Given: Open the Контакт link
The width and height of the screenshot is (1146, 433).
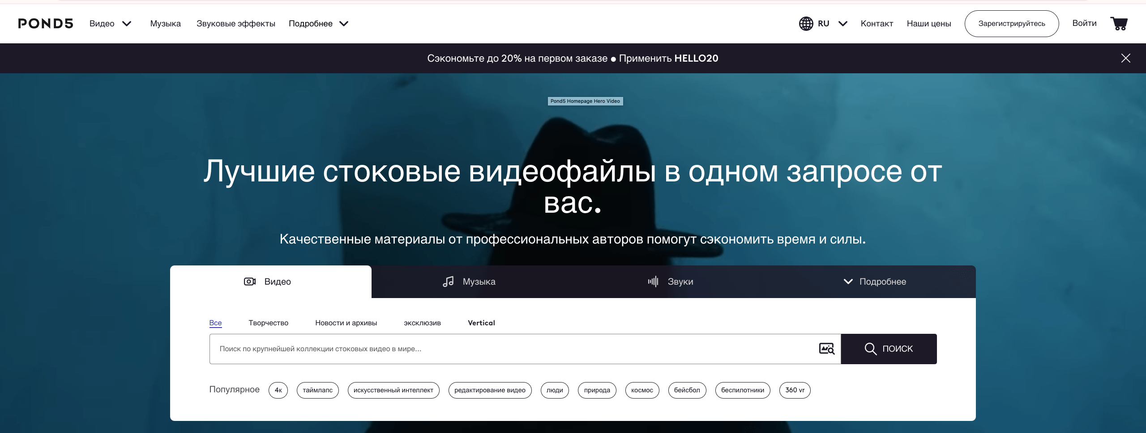Looking at the screenshot, I should [x=877, y=24].
